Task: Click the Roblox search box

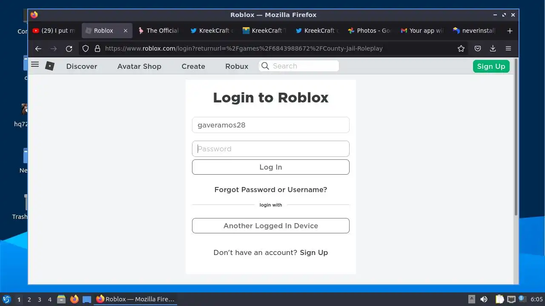Action: click(298, 66)
